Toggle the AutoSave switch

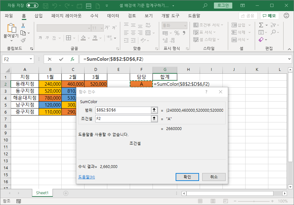(32, 5)
